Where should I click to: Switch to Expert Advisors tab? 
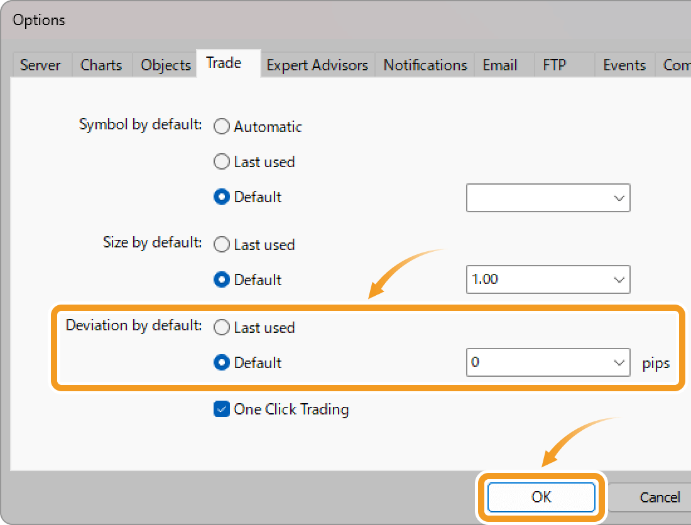[x=317, y=65]
